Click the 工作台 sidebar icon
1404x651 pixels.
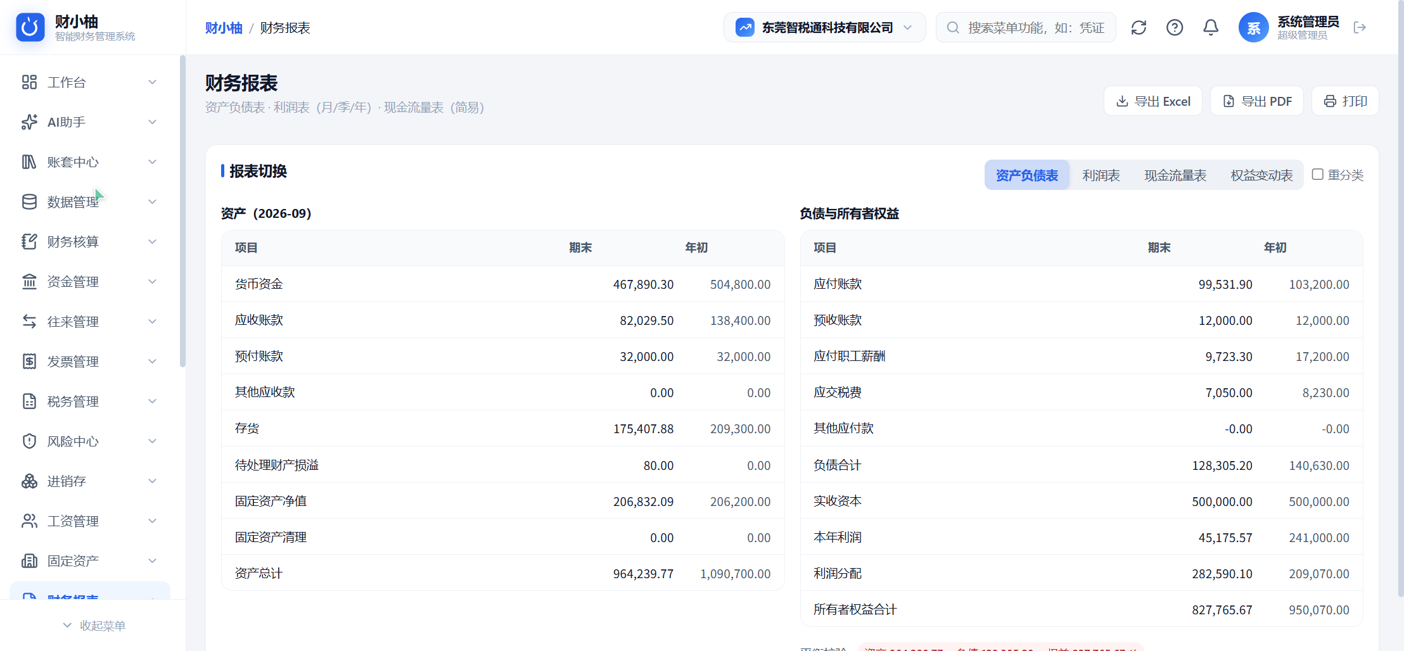[x=29, y=82]
